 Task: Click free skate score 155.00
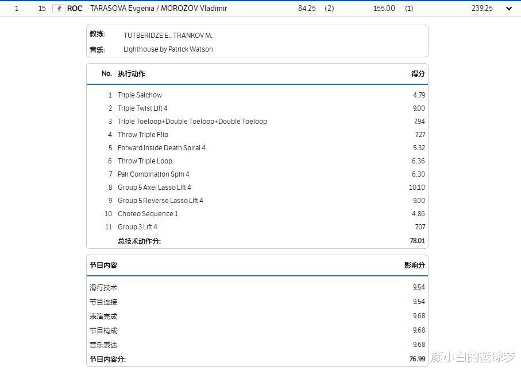(384, 8)
